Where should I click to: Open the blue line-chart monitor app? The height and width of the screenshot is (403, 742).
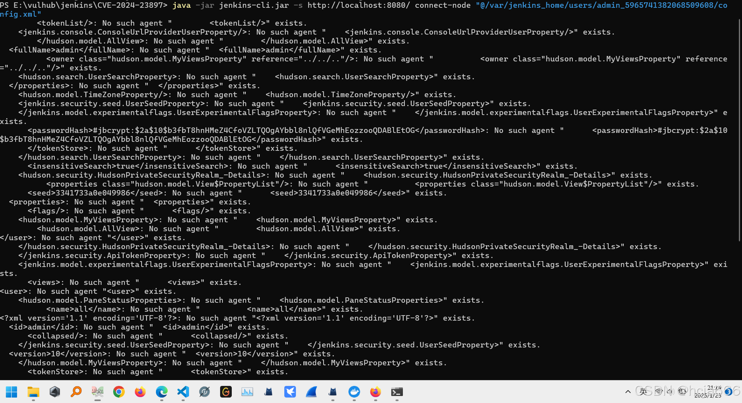click(247, 392)
